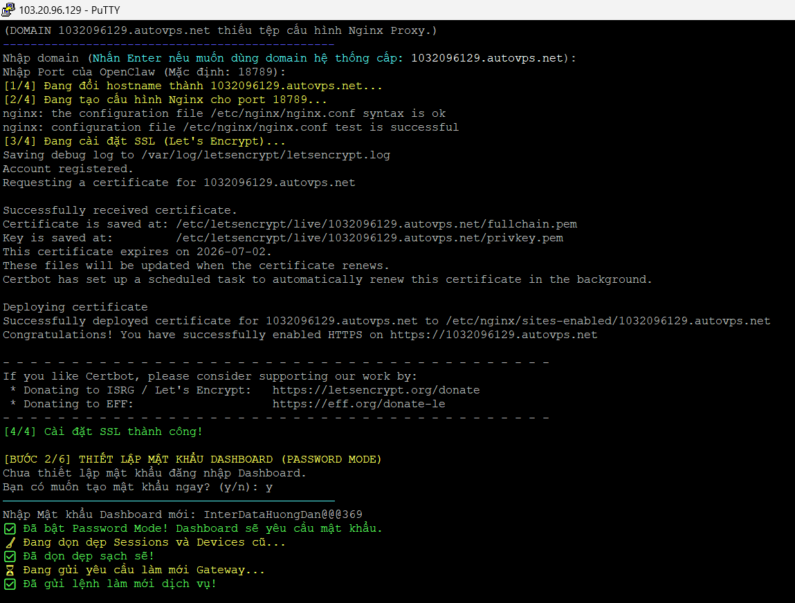Image resolution: width=795 pixels, height=603 pixels.
Task: Click 'Chưa thiết lập mật khẩu đăng nhập Dashboard.' line
Action: pos(154,473)
